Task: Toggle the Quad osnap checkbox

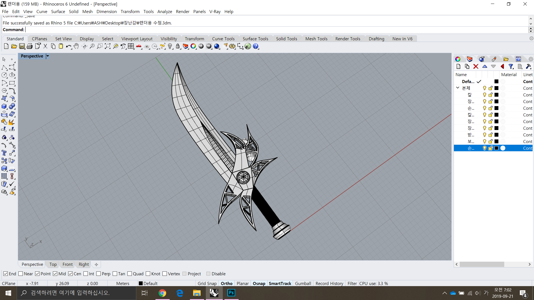Action: 130,274
